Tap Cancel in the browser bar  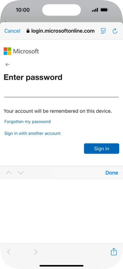pyautogui.click(x=12, y=31)
